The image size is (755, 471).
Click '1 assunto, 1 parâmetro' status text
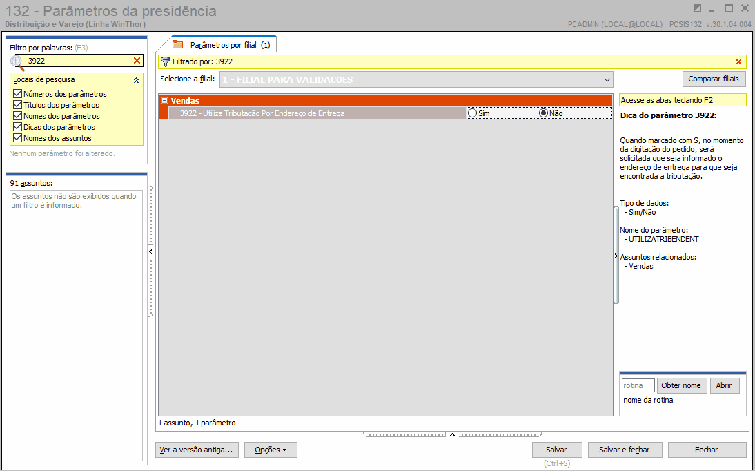(x=197, y=423)
